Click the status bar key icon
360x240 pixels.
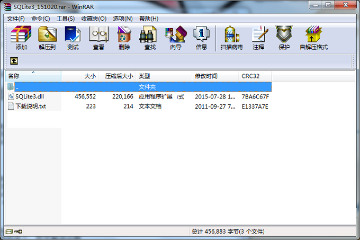point(18,232)
